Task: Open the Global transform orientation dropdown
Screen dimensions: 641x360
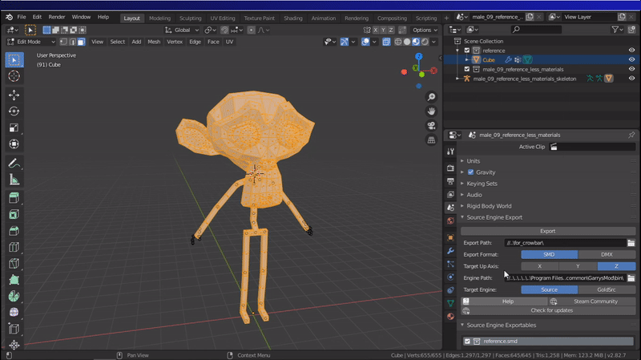Action: point(183,30)
